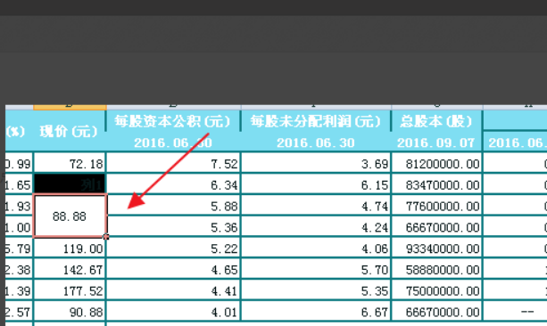Select the cell containing 72.18

coord(70,163)
